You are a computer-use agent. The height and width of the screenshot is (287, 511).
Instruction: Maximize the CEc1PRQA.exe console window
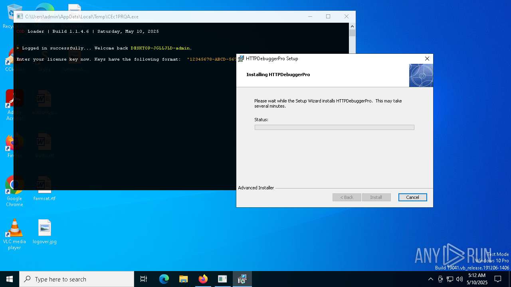[x=328, y=17]
